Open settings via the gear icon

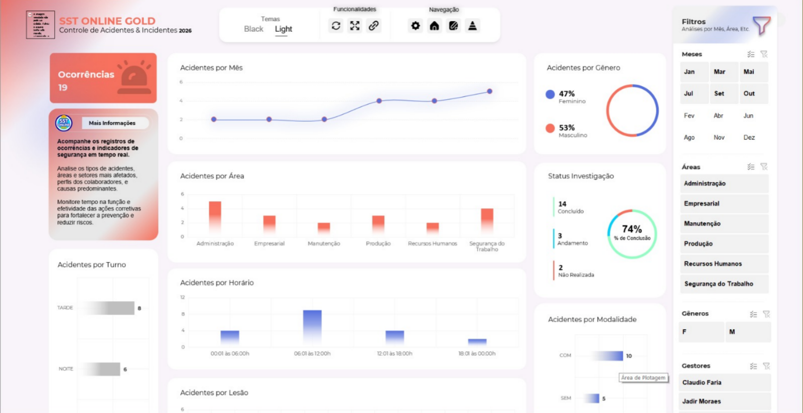coord(415,26)
